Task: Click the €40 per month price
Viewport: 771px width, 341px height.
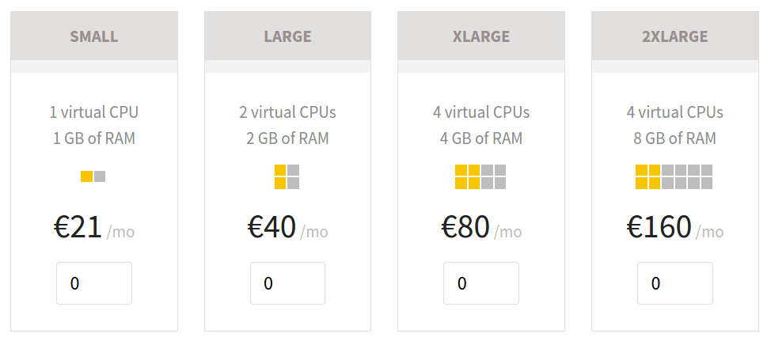Action: coord(287,228)
